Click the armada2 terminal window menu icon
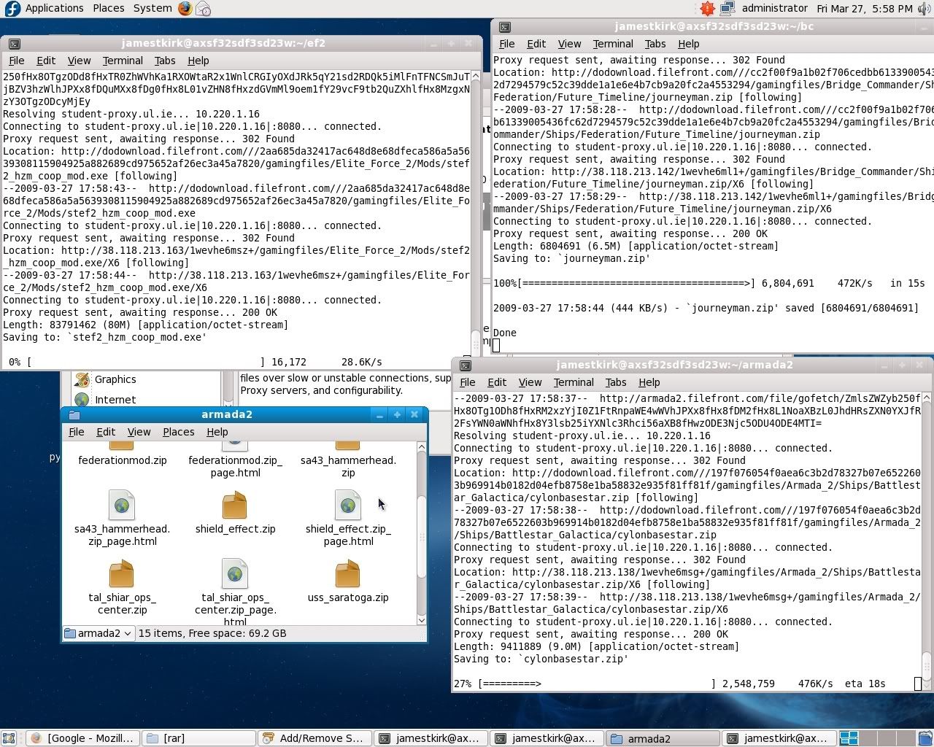Screen dimensions: 934x747 click(x=465, y=365)
